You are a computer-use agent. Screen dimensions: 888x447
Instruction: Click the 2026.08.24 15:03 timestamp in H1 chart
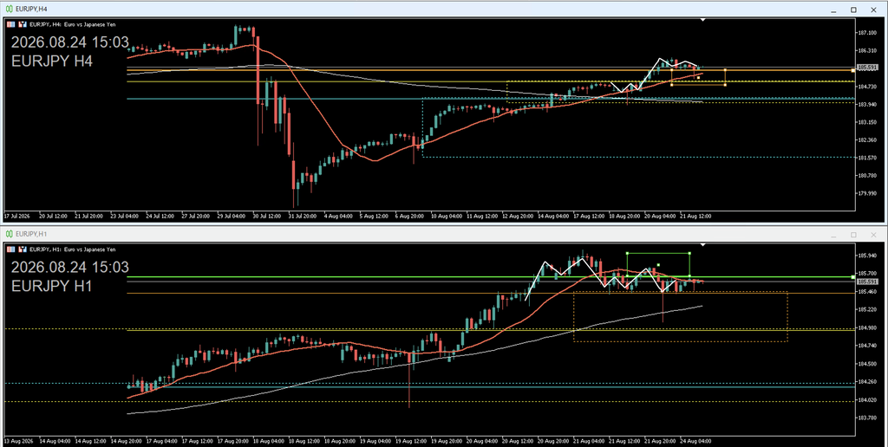[x=70, y=267]
